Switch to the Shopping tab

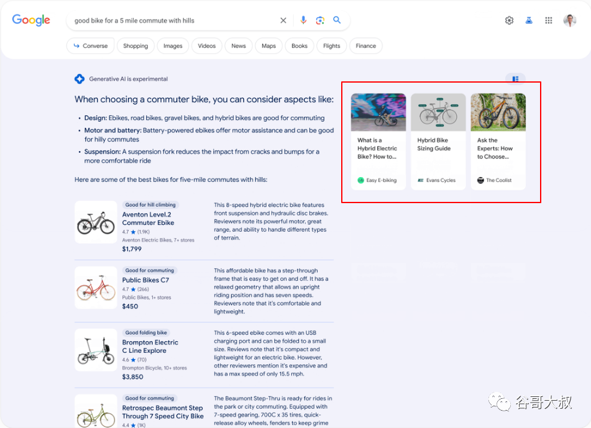[135, 46]
